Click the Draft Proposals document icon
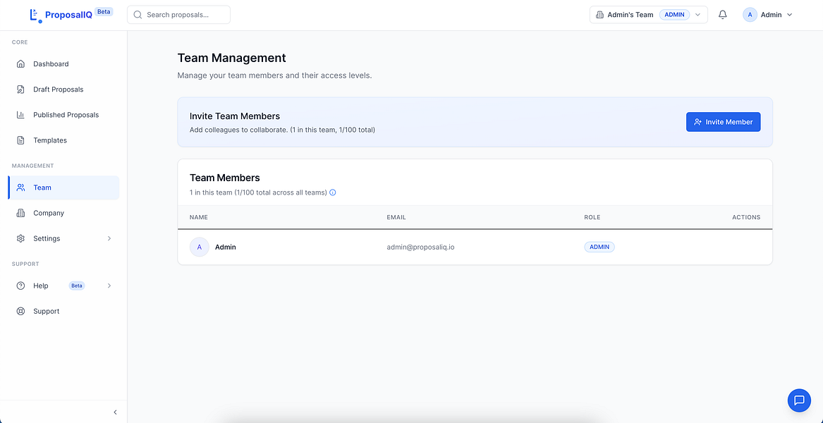This screenshot has height=423, width=823. click(x=20, y=90)
